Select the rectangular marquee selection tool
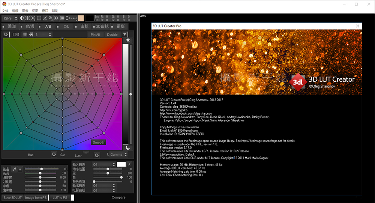 [39, 18]
